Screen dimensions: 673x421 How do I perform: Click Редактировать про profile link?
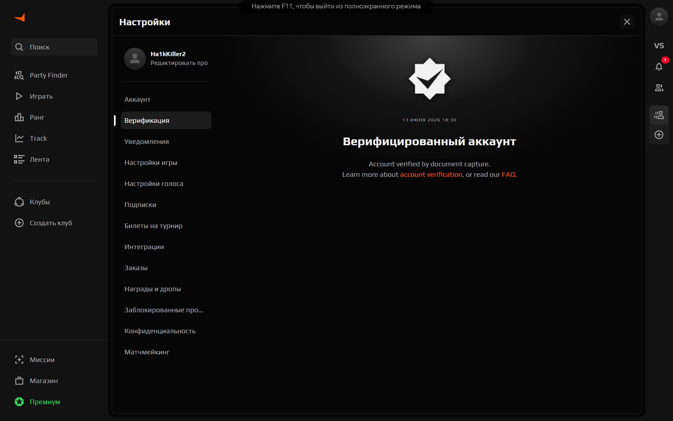[x=179, y=63]
